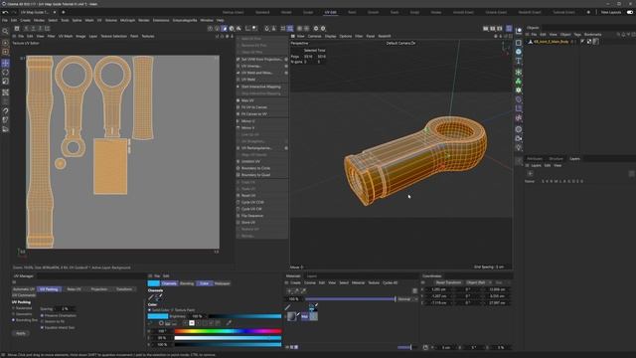This screenshot has height=358, width=636.
Task: Click the gray sphere material thumbnail
Action: [x=292, y=316]
